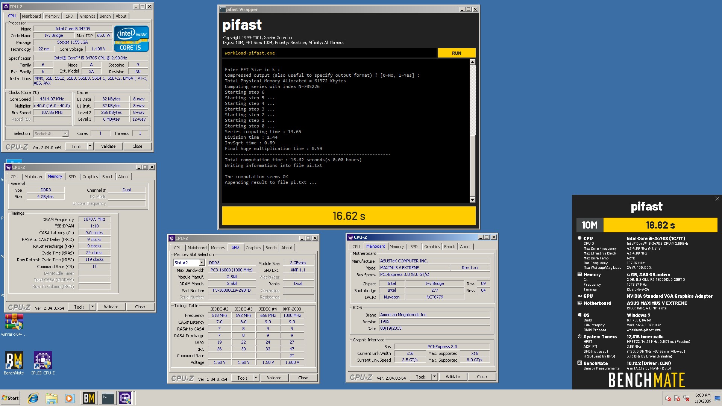Click the MAXIMUS V EXTREME model field
722x406 pixels.
[x=414, y=268]
